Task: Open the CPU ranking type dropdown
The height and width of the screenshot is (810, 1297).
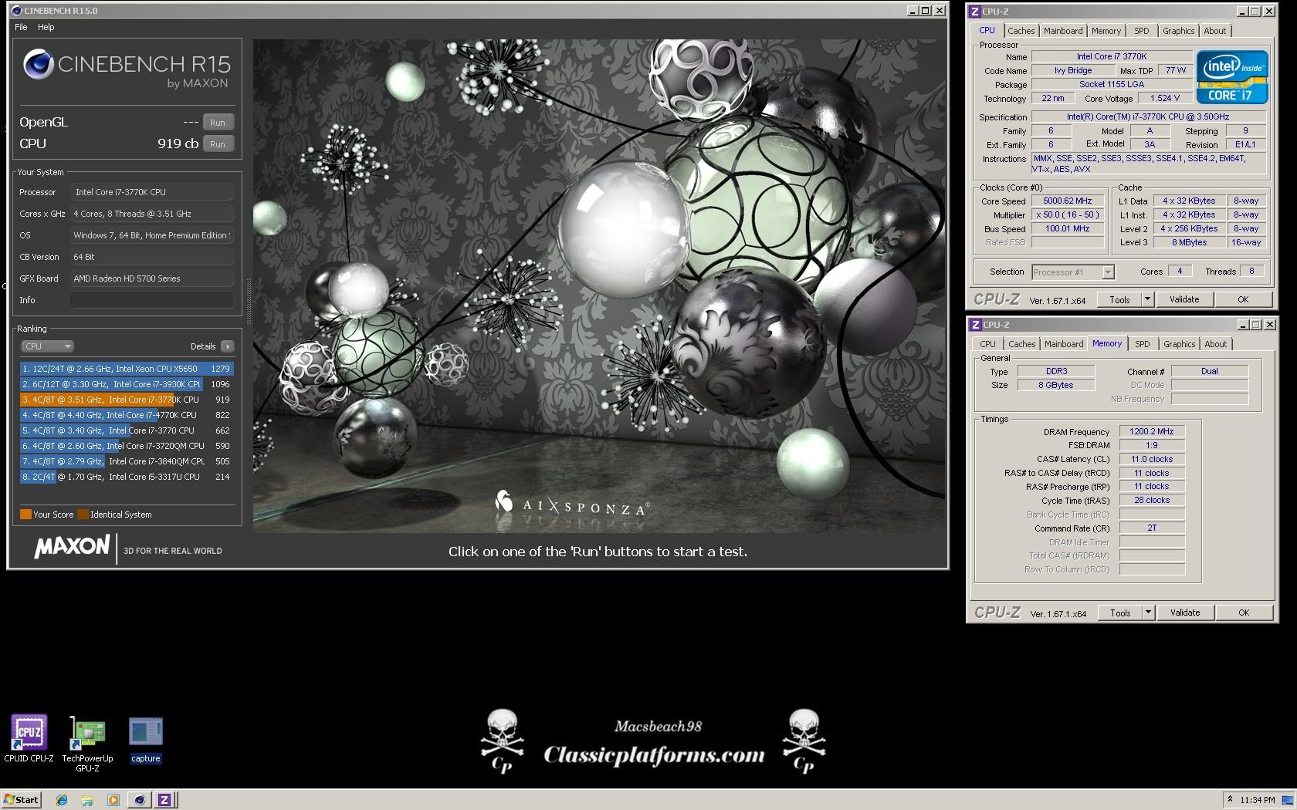Action: [x=47, y=346]
